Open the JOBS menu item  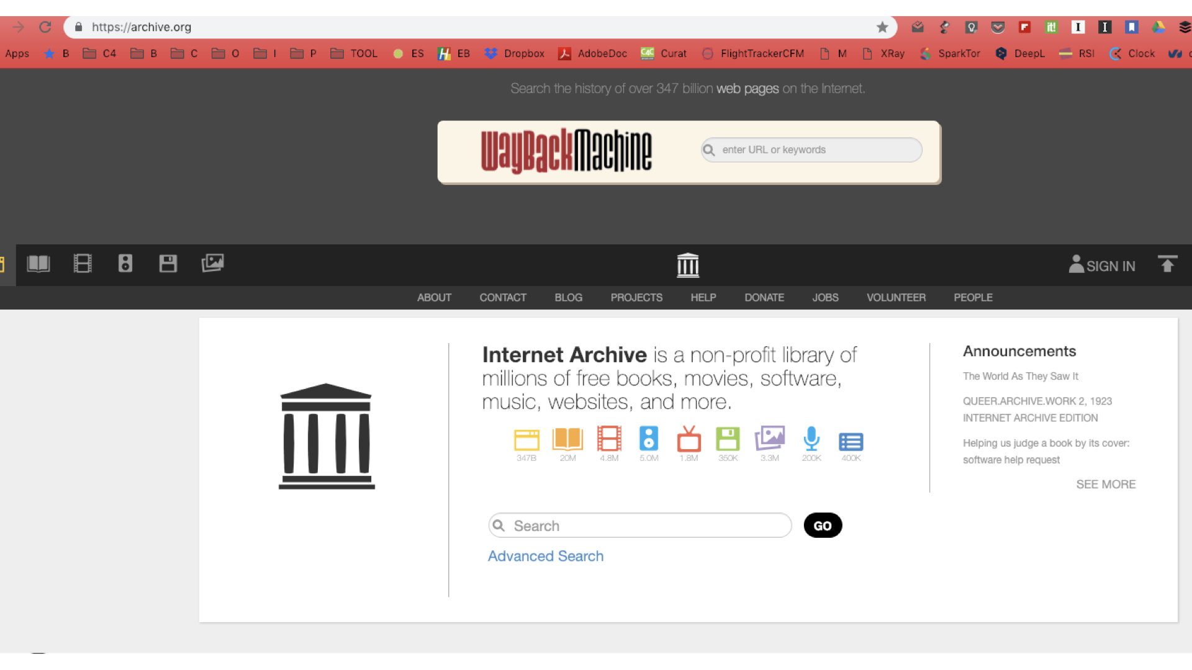[825, 298]
